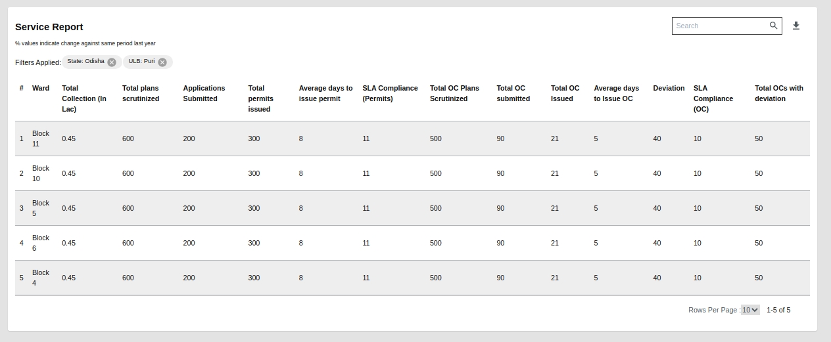Image resolution: width=831 pixels, height=342 pixels.
Task: Sort by Total plans scrutinized column
Action: (141, 93)
